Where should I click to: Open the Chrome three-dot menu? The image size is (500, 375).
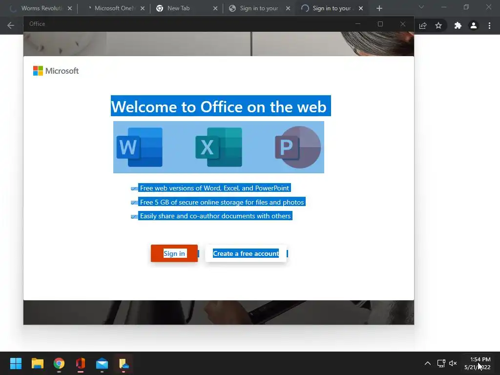point(489,25)
